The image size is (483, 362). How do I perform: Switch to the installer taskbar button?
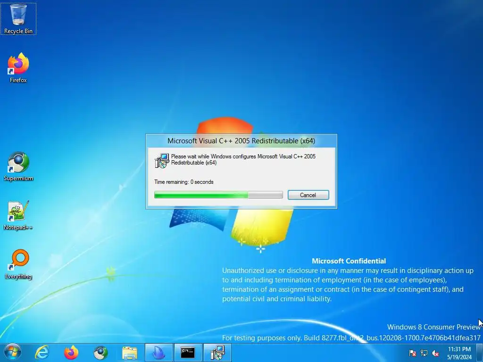[x=217, y=353]
